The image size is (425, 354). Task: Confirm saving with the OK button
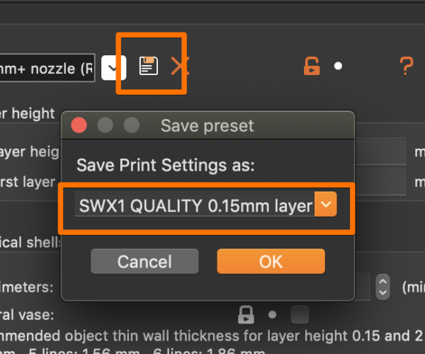(x=271, y=261)
